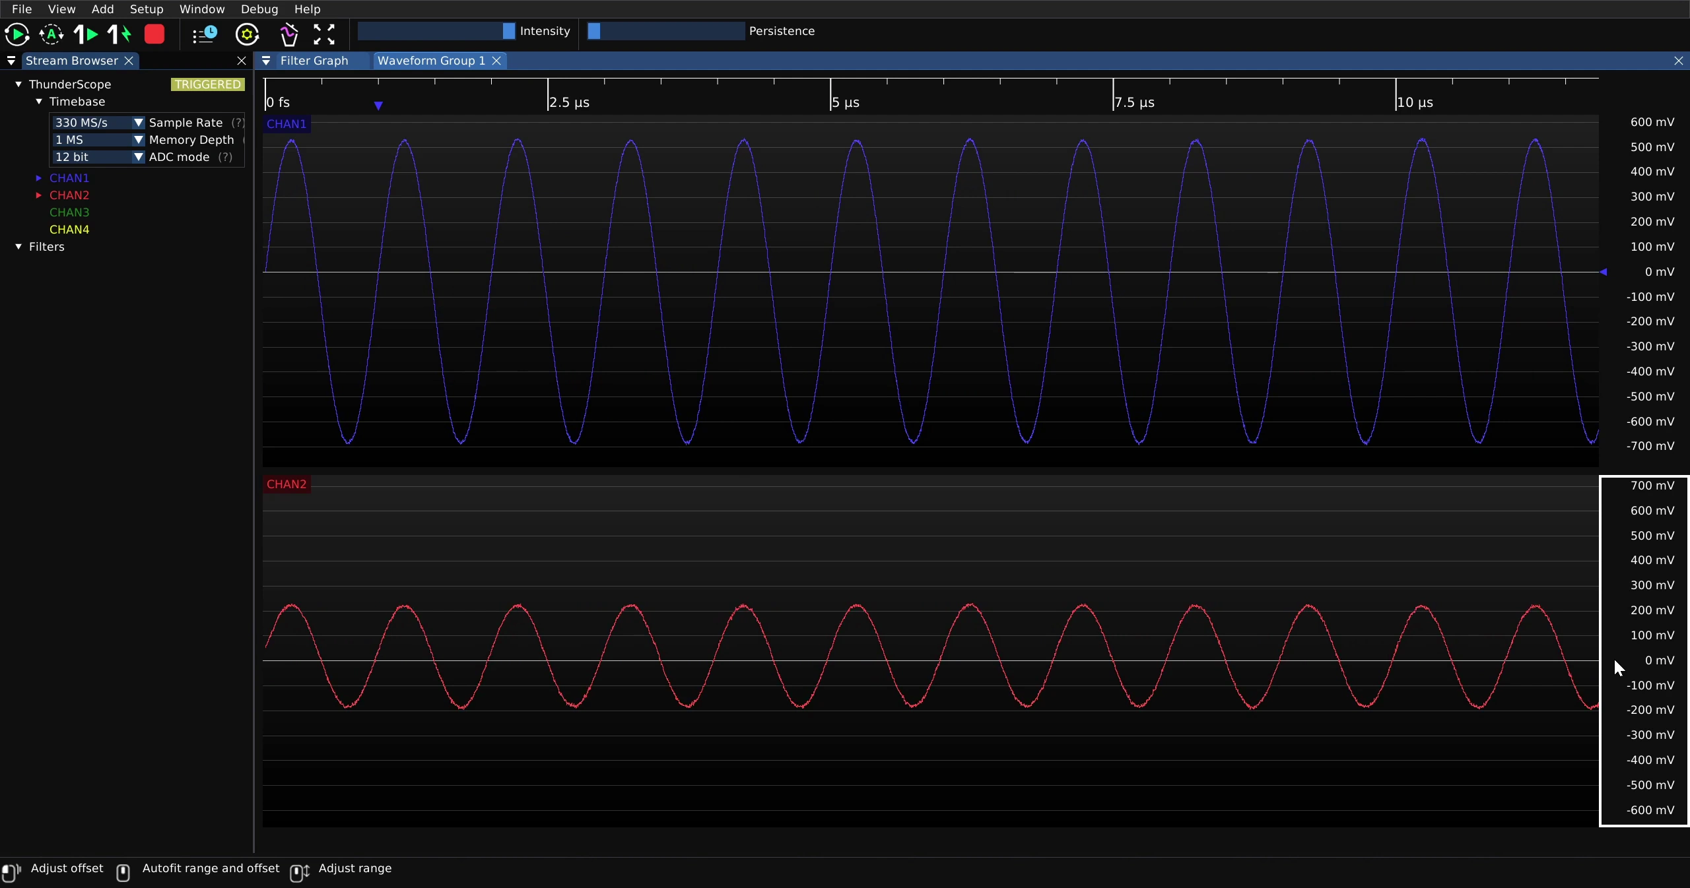Open the Filter Graph dock menu arrow
Viewport: 1690px width, 888px height.
[x=266, y=61]
